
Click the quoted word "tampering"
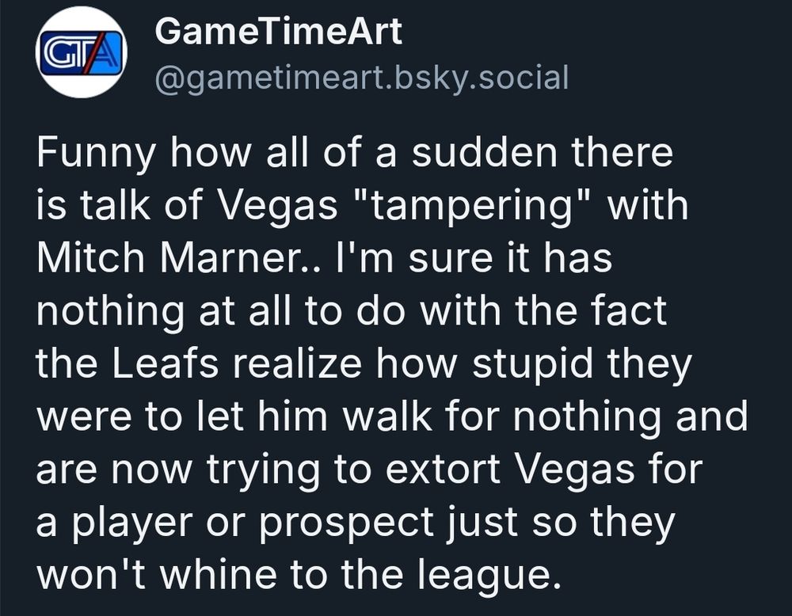tap(472, 207)
